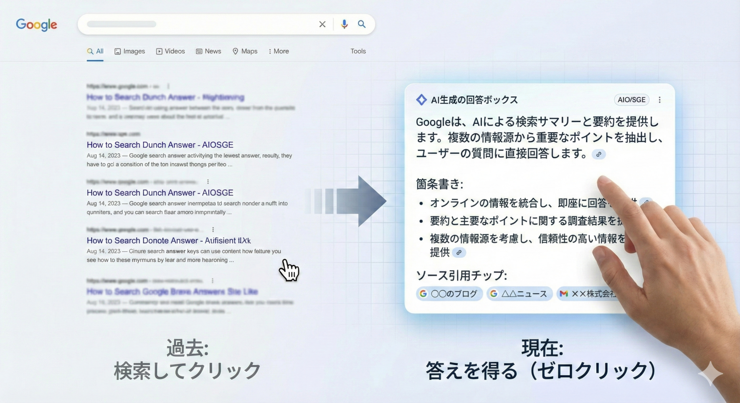This screenshot has height=403, width=740.
Task: Click the Gmail icon on ××株式会社 chip
Action: point(564,294)
